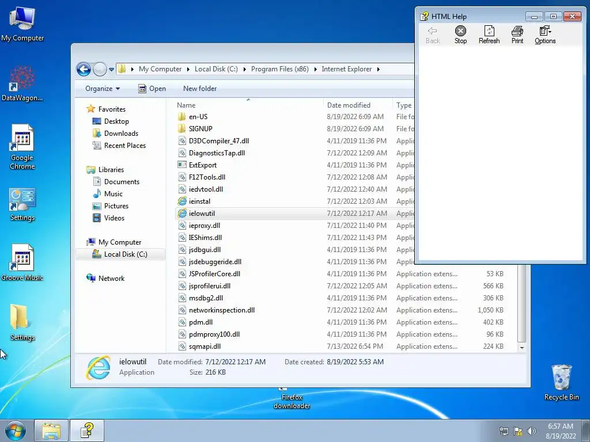Select Downloads in navigation pane

tap(121, 134)
